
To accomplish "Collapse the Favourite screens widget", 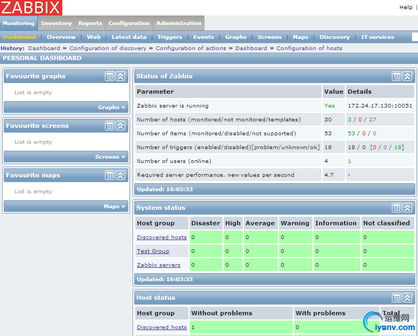I will point(120,126).
